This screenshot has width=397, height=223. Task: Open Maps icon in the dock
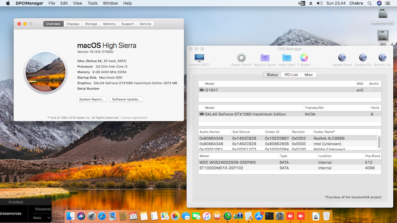165,216
